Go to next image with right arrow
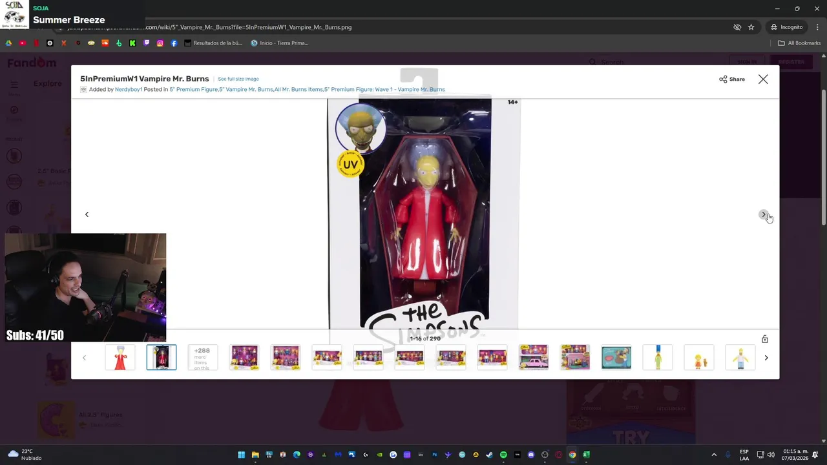The image size is (827, 465). [x=763, y=214]
